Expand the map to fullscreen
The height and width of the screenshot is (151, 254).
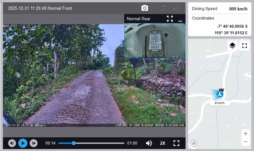(x=245, y=46)
